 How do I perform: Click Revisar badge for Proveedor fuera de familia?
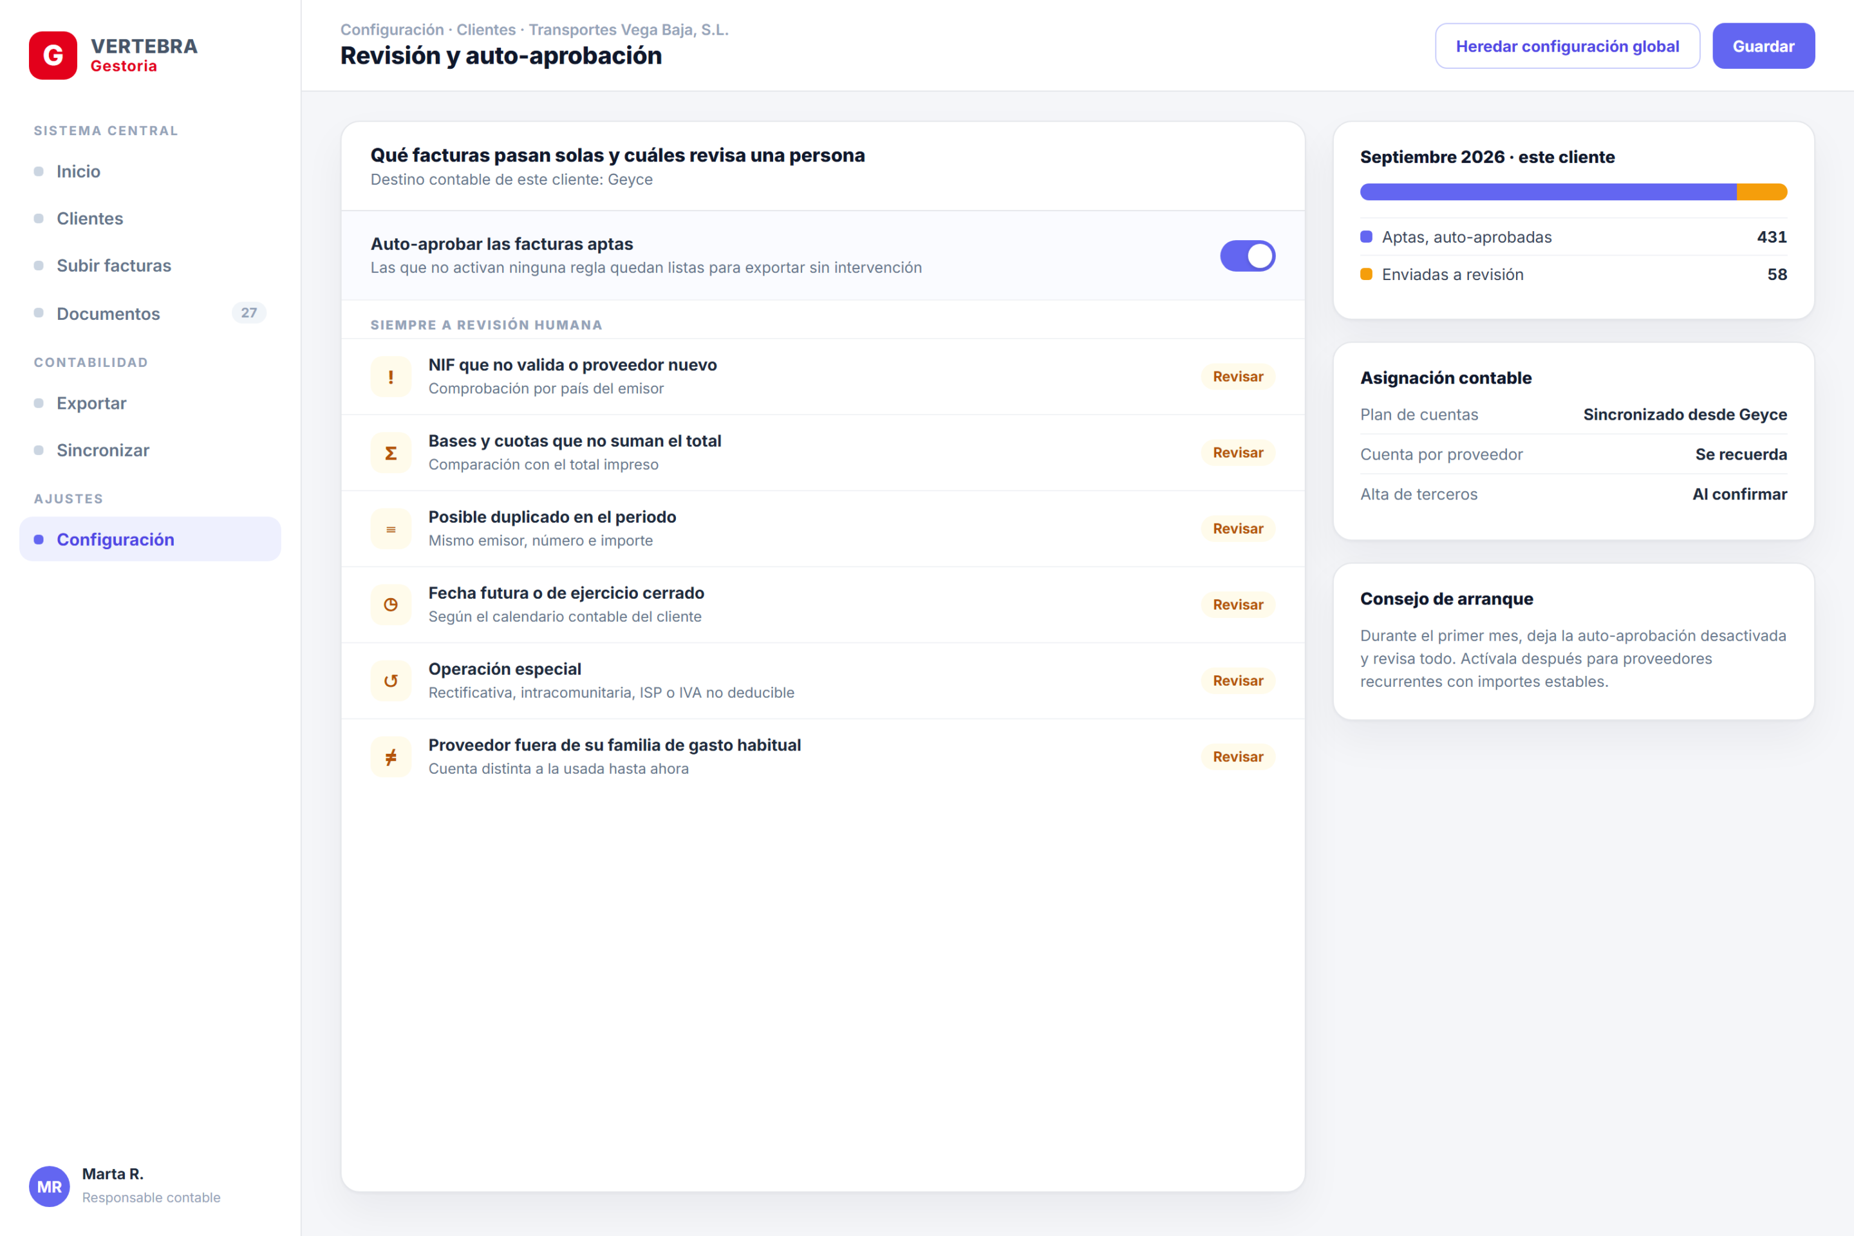(x=1237, y=757)
